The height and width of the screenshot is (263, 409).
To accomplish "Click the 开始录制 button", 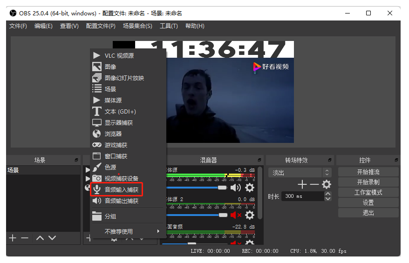I will click(368, 182).
